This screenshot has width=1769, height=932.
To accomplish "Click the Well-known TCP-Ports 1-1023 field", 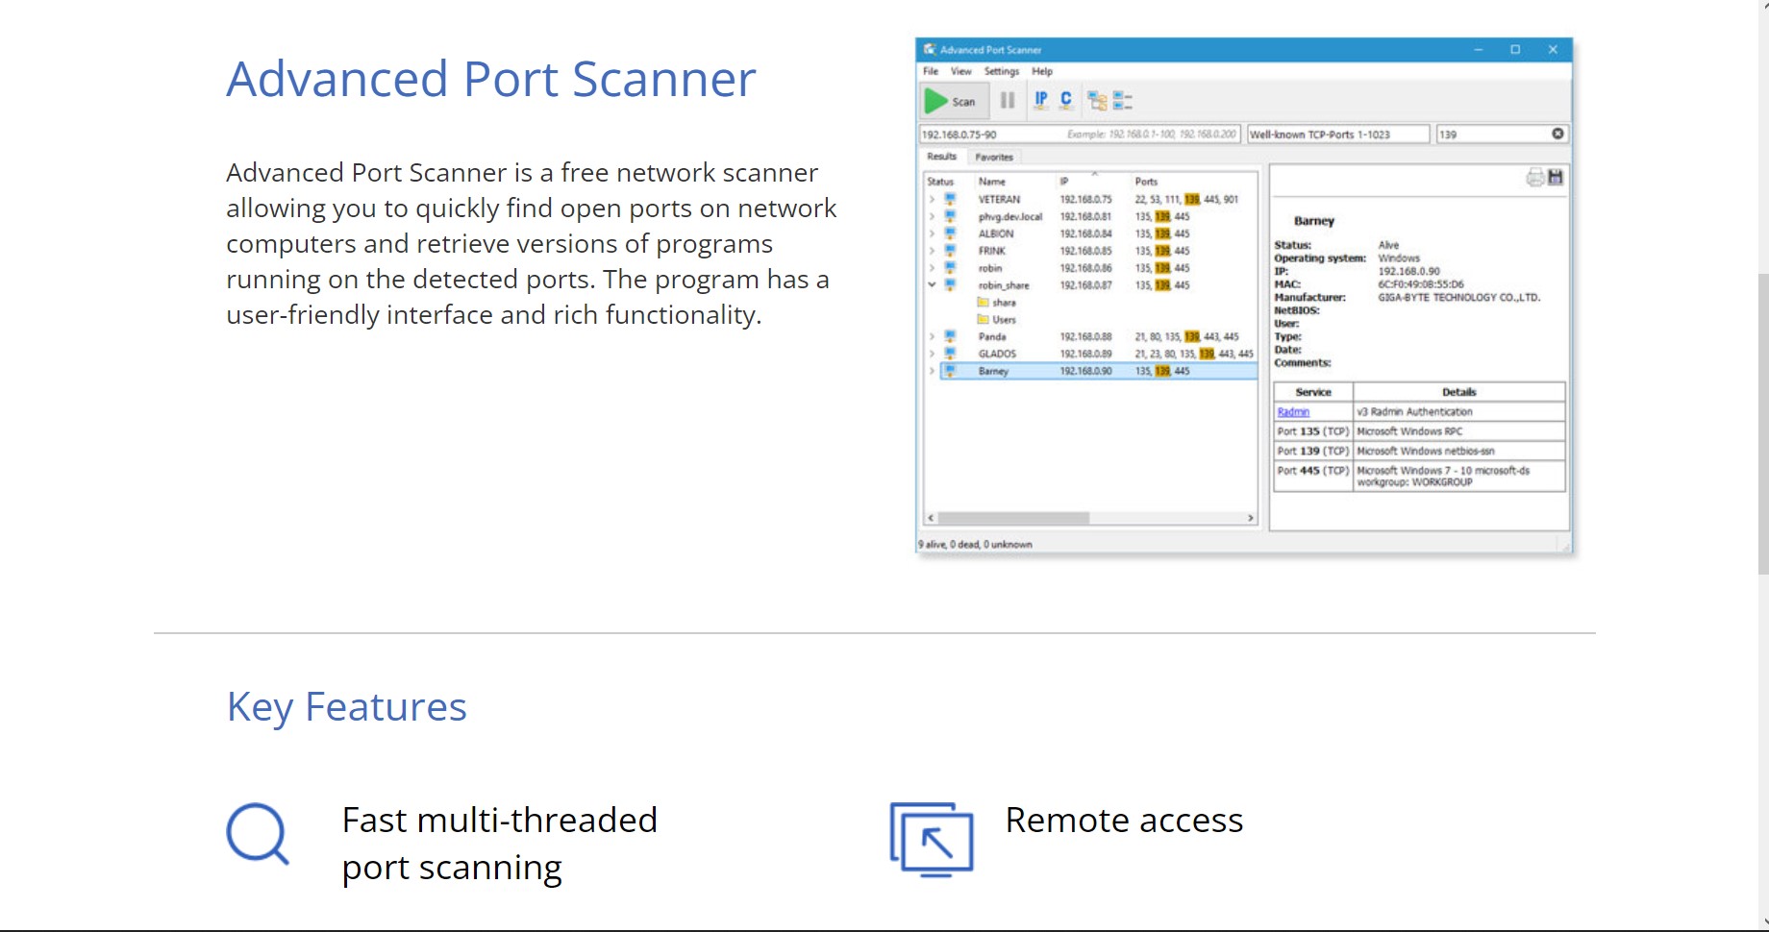I will (1337, 135).
